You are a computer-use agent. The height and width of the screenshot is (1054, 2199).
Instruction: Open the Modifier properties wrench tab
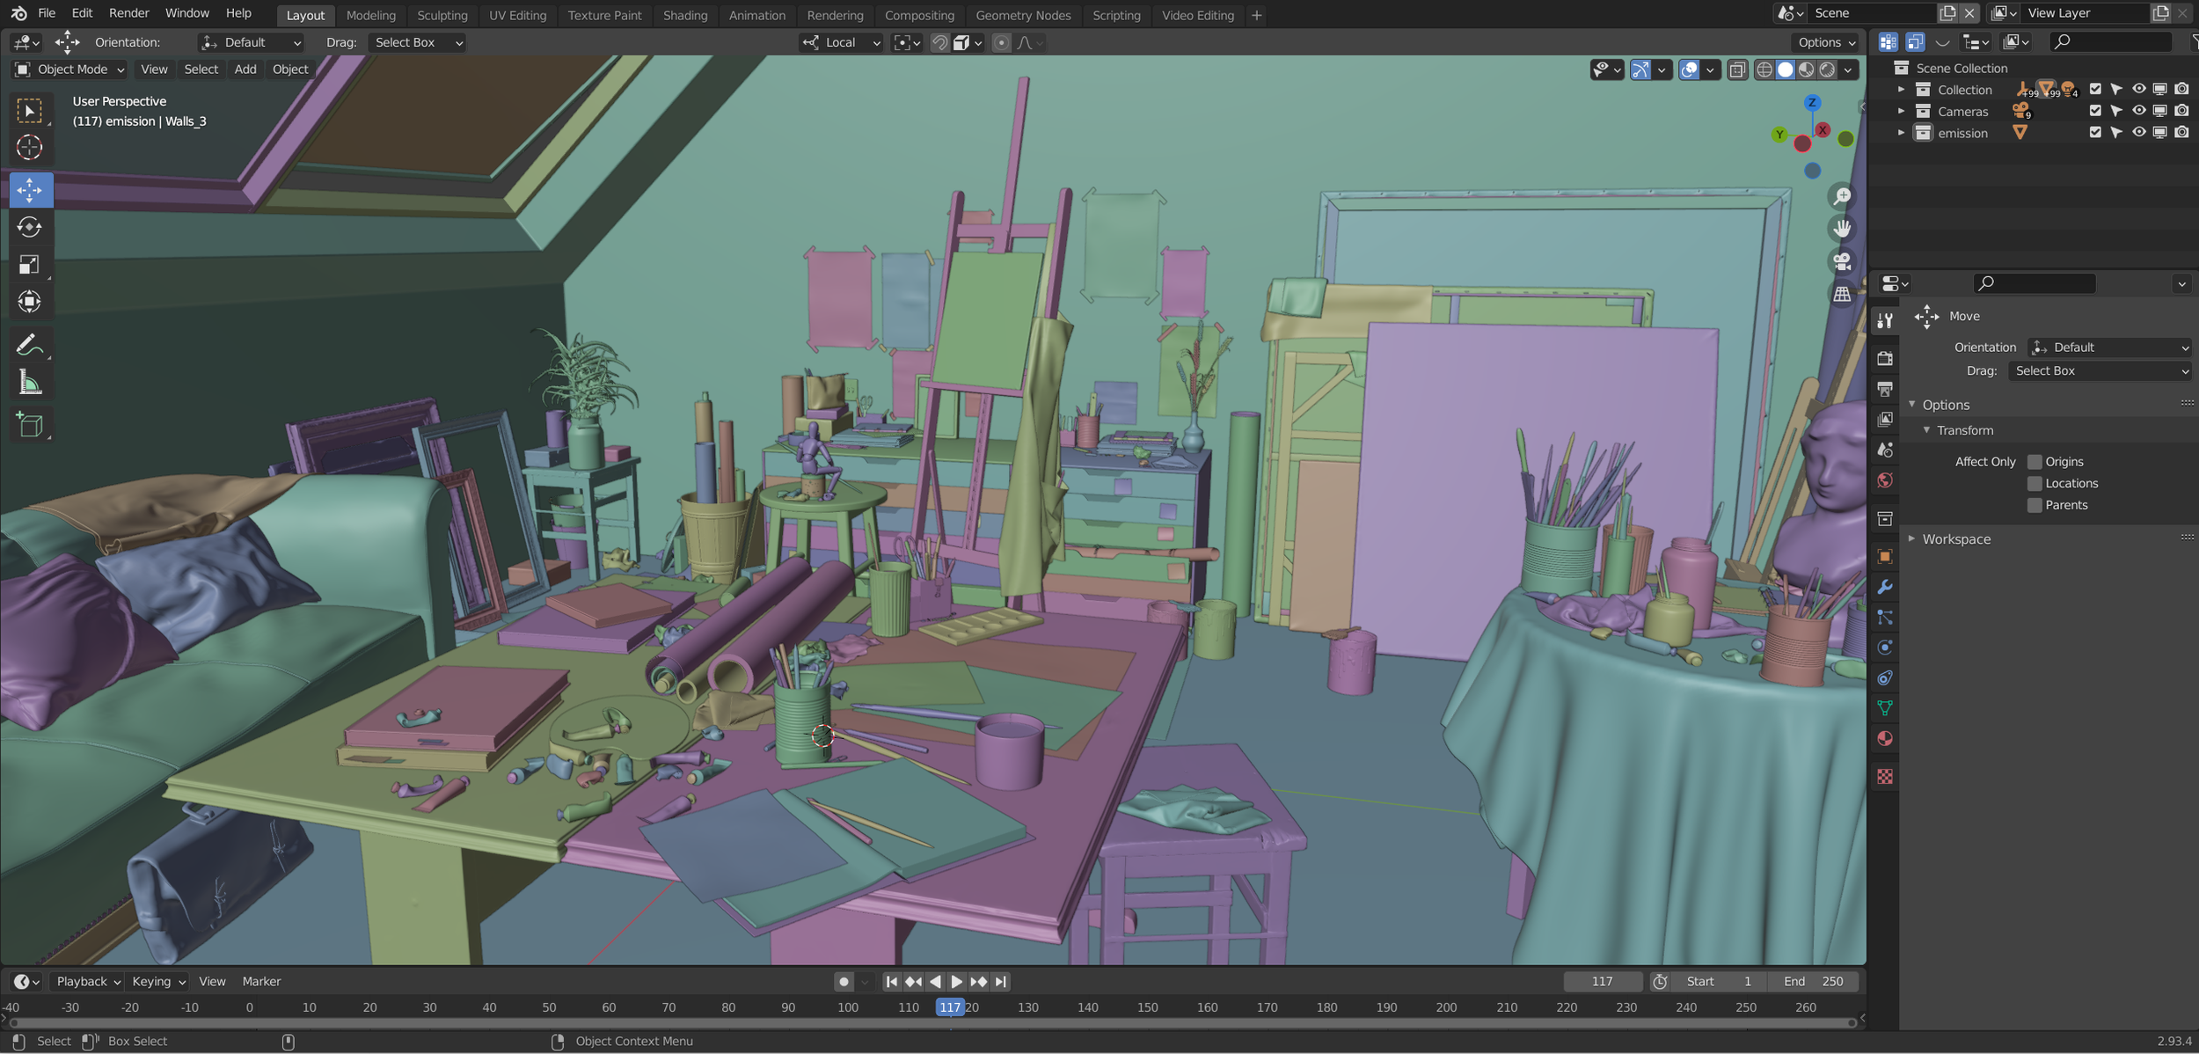1884,587
